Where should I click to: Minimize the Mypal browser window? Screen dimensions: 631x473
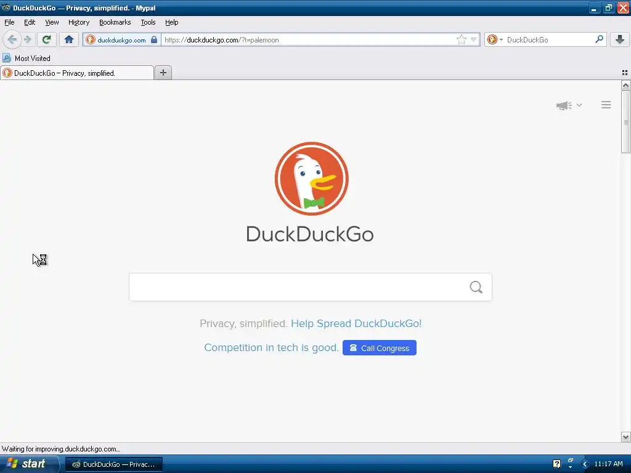[x=594, y=8]
